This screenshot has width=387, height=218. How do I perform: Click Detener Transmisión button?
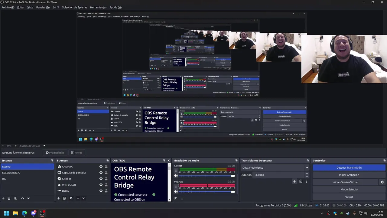click(x=349, y=167)
